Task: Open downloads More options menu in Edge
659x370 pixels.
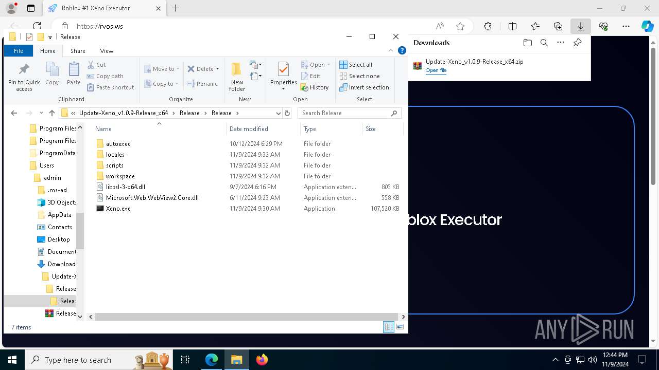Action: click(x=560, y=43)
